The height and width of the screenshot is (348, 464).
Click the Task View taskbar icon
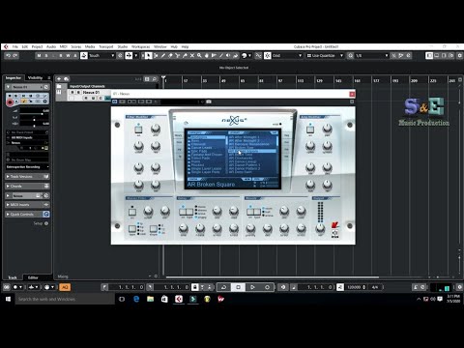click(122, 299)
